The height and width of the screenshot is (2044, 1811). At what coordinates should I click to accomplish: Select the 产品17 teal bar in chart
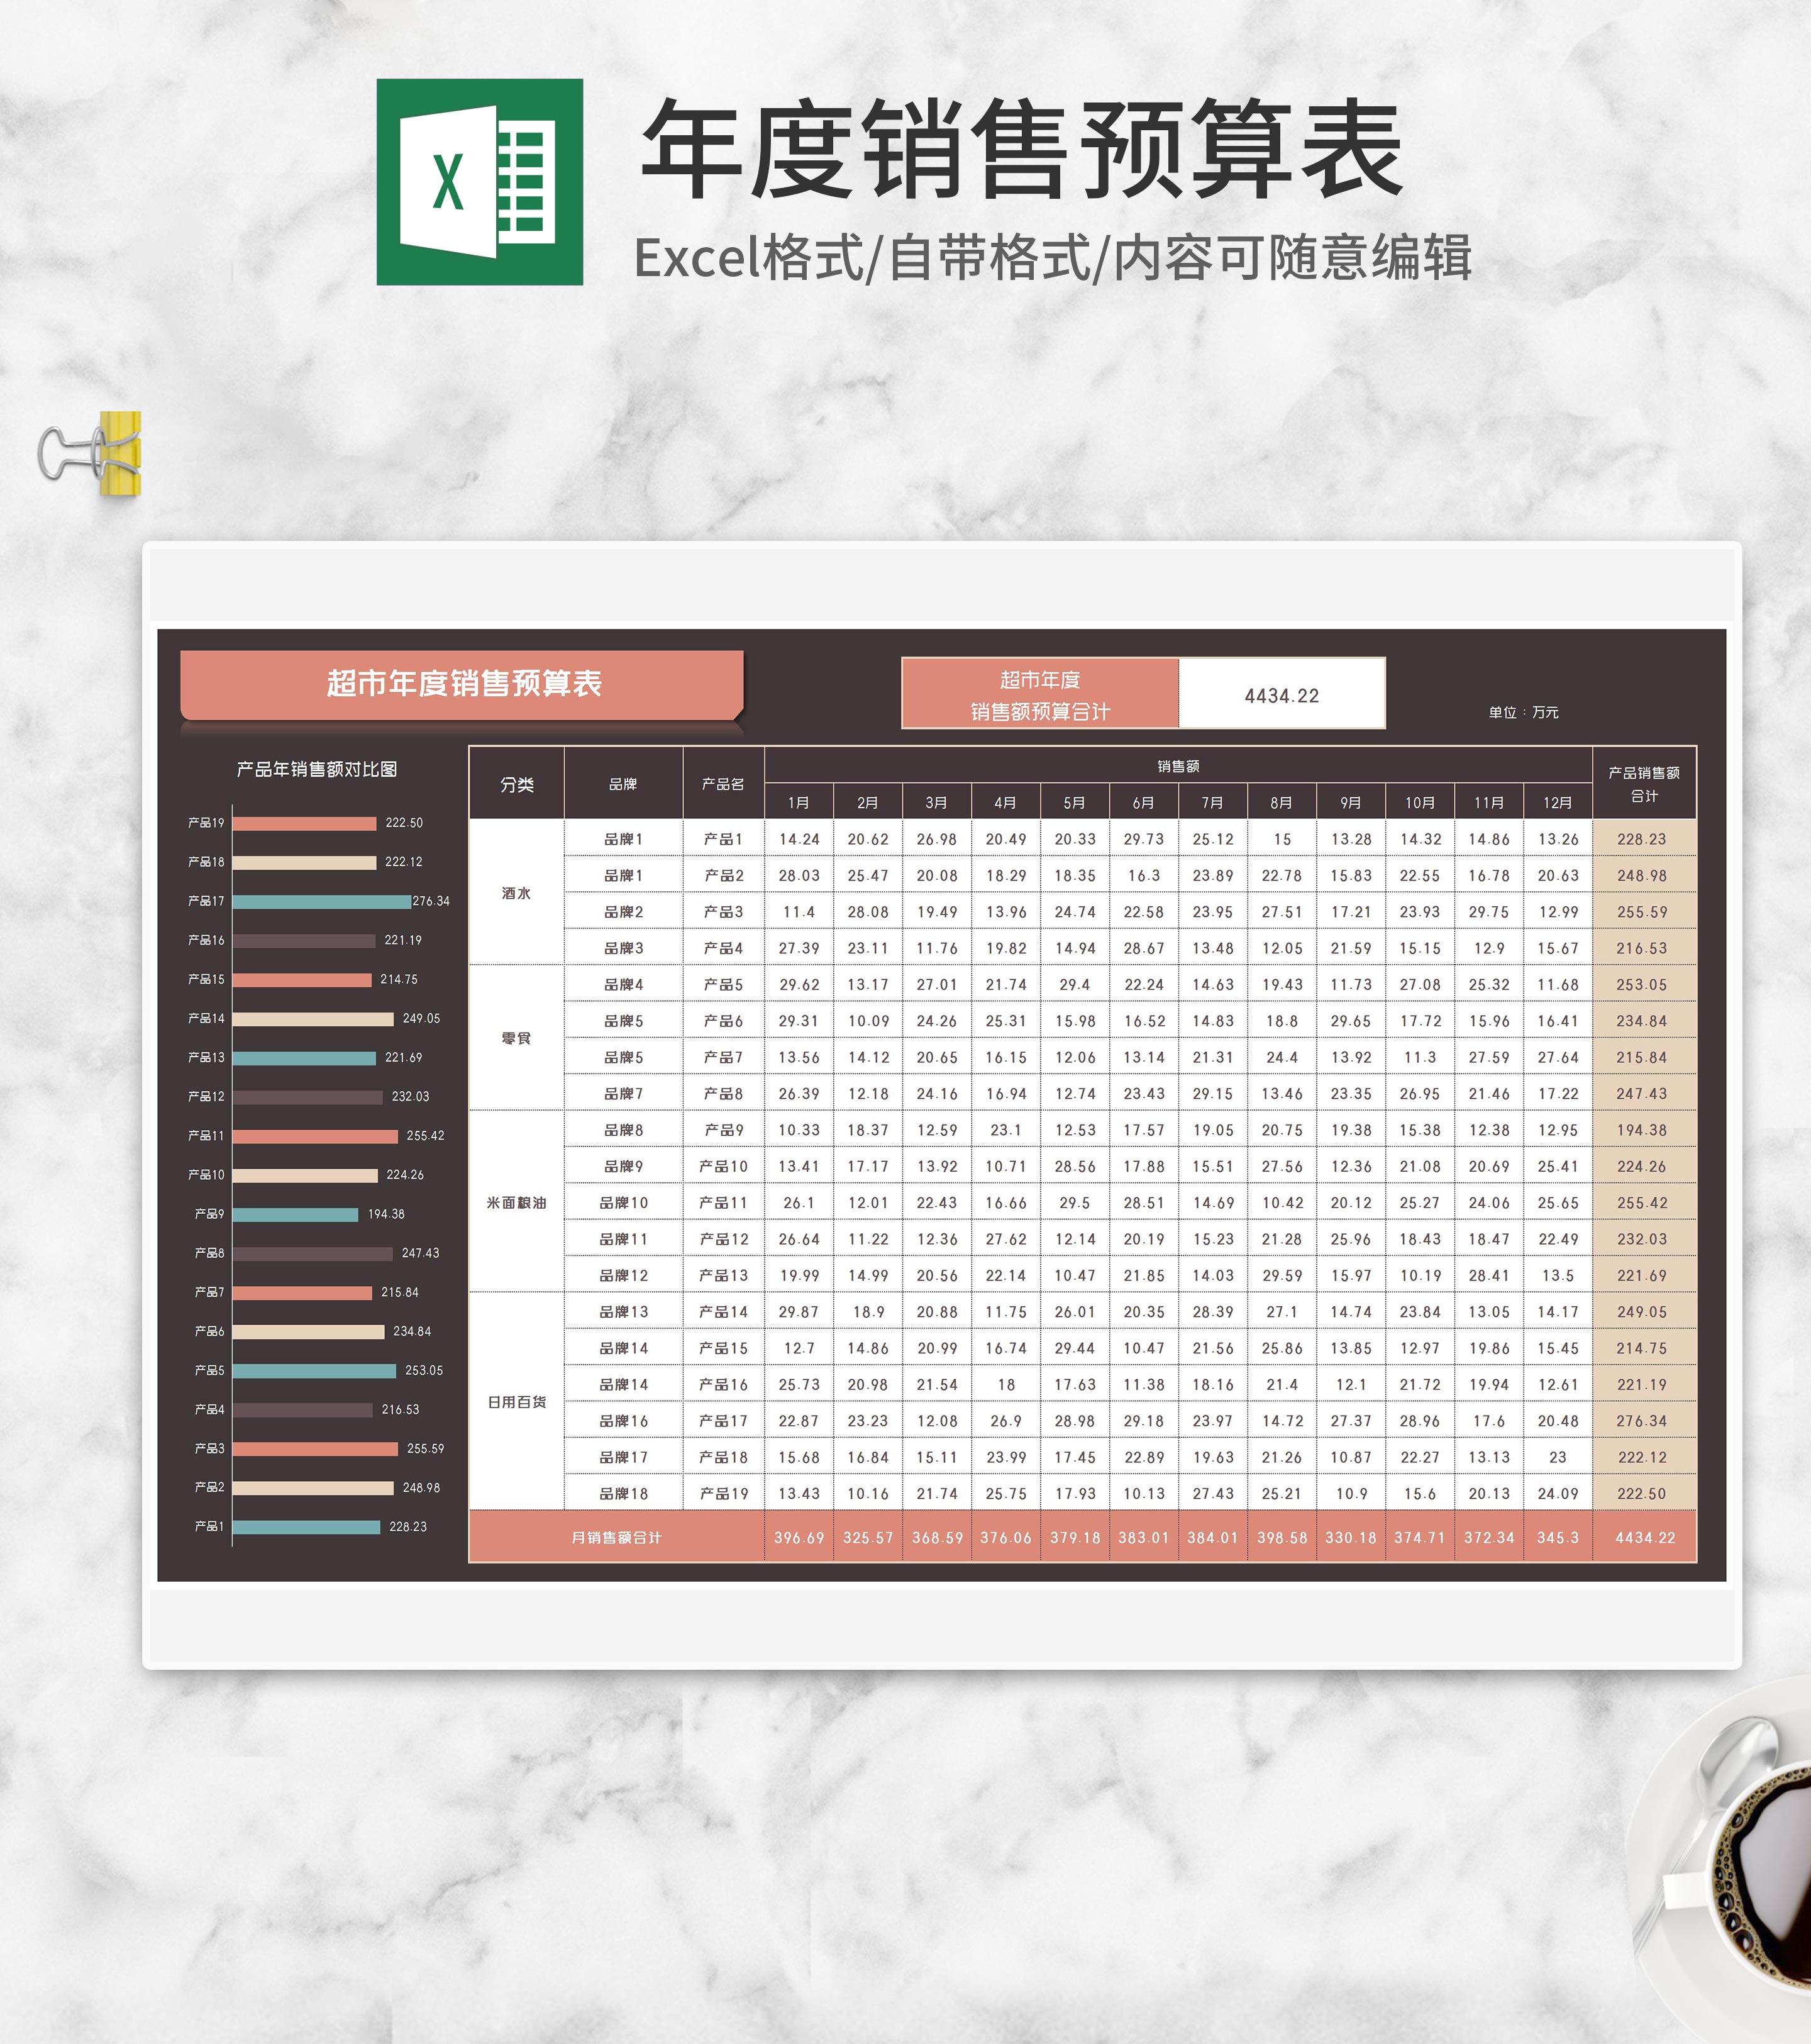pos(321,901)
